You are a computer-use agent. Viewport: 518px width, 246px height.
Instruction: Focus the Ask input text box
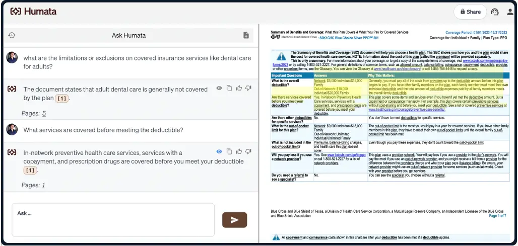(113, 219)
